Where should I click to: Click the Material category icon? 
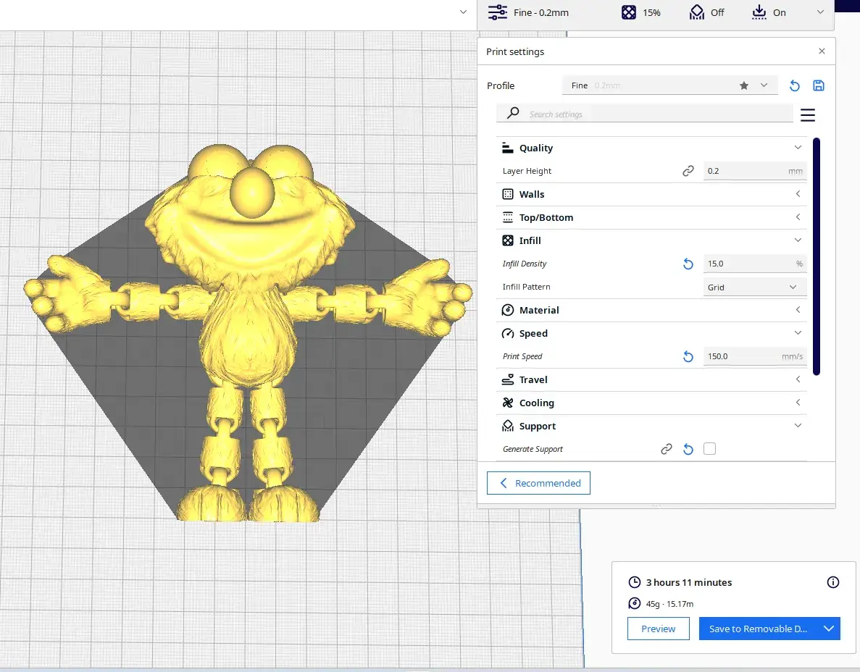[x=508, y=310]
